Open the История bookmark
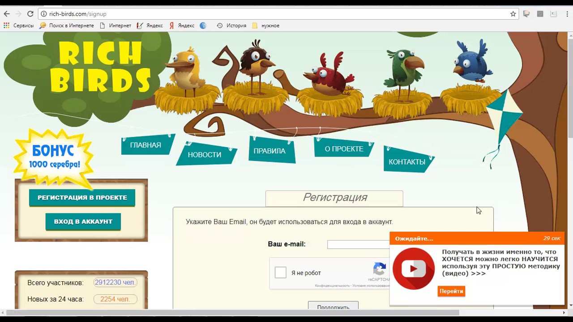The height and width of the screenshot is (322, 573). 231,25
